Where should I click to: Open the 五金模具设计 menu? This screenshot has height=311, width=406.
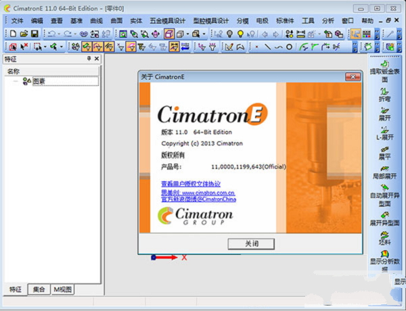pos(168,21)
